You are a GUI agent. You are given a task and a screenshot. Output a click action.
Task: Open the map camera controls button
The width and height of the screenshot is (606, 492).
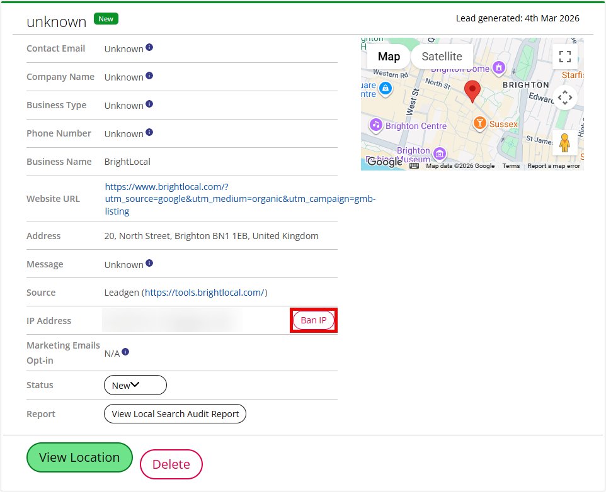(564, 98)
